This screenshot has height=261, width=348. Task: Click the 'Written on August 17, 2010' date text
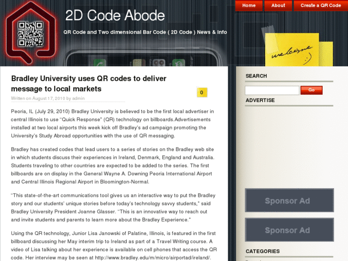pos(38,98)
